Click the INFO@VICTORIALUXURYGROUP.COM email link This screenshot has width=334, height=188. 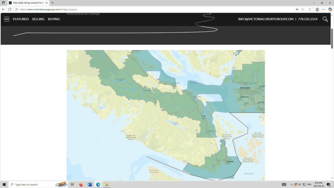(266, 19)
